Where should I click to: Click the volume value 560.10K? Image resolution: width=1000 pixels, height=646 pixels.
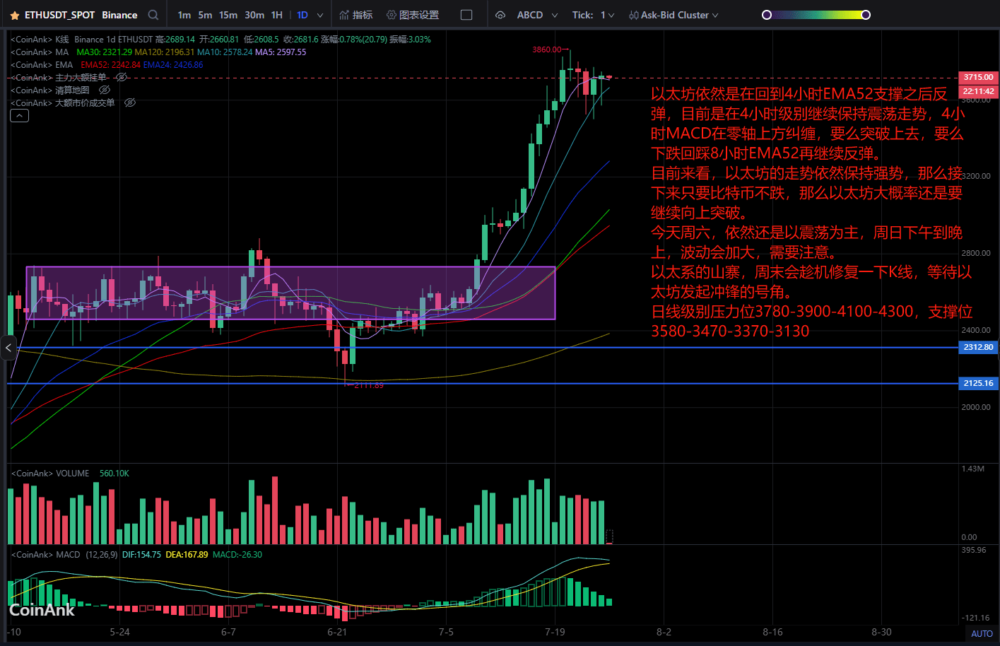coord(114,474)
